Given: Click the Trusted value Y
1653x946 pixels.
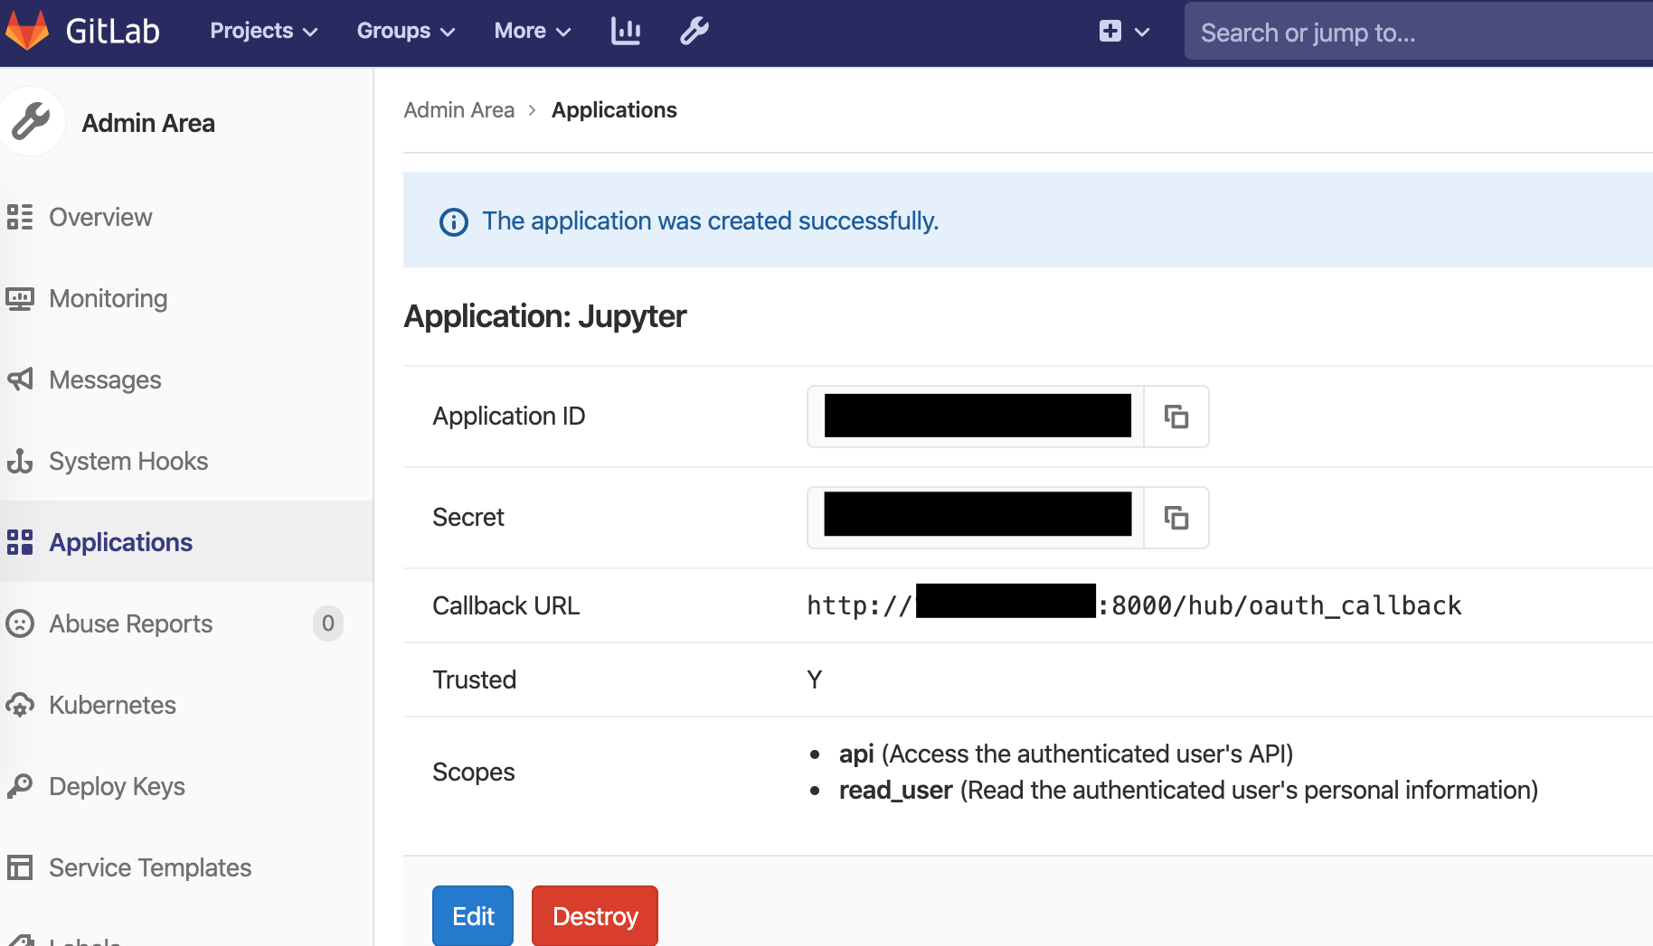Looking at the screenshot, I should [x=815, y=679].
